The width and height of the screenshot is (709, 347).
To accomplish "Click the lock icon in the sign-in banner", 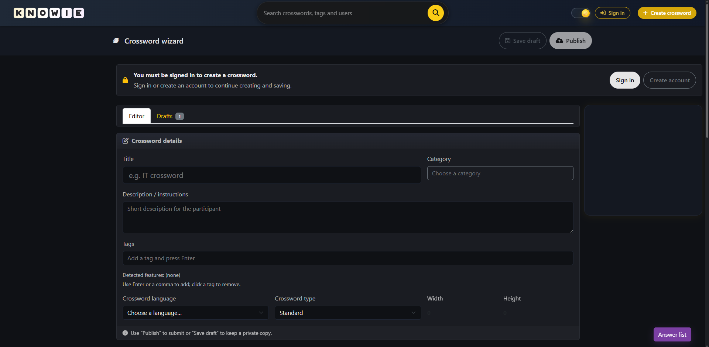I will tap(125, 80).
